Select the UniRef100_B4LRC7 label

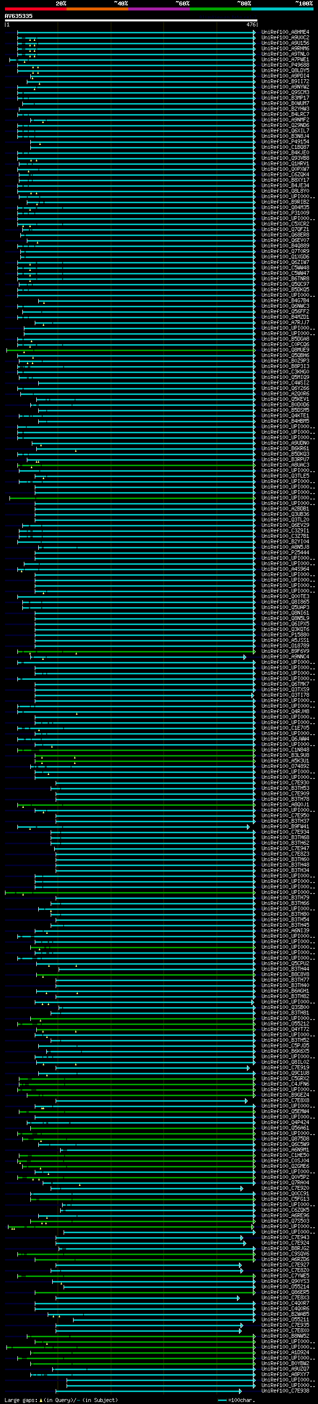285,115
